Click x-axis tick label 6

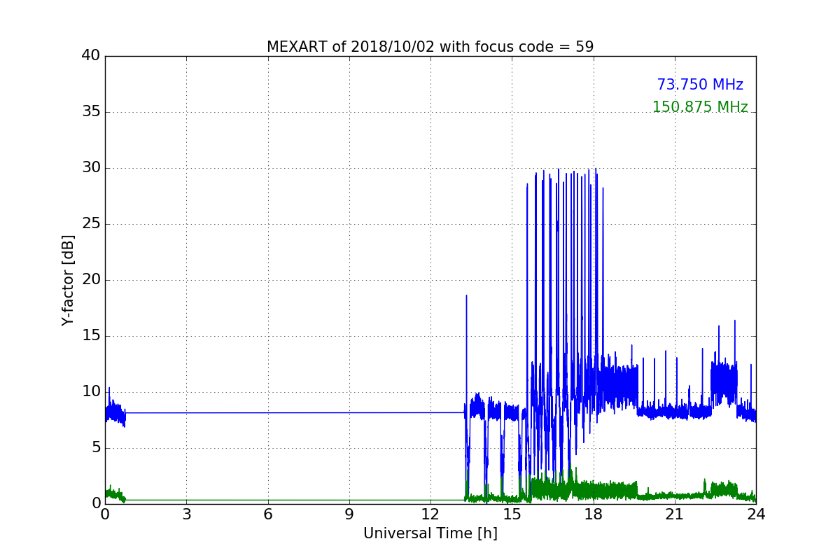click(267, 514)
